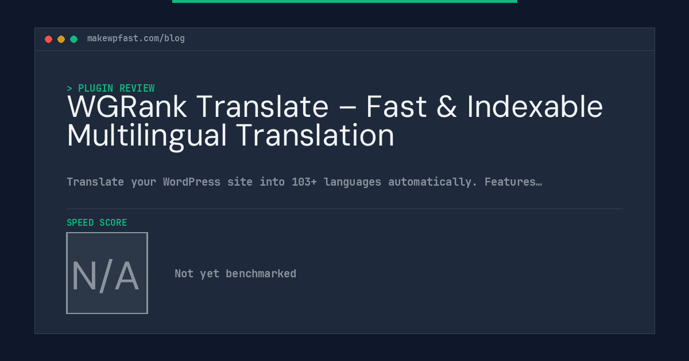Click the '> PLUGIN REVIEW' label

tap(111, 88)
